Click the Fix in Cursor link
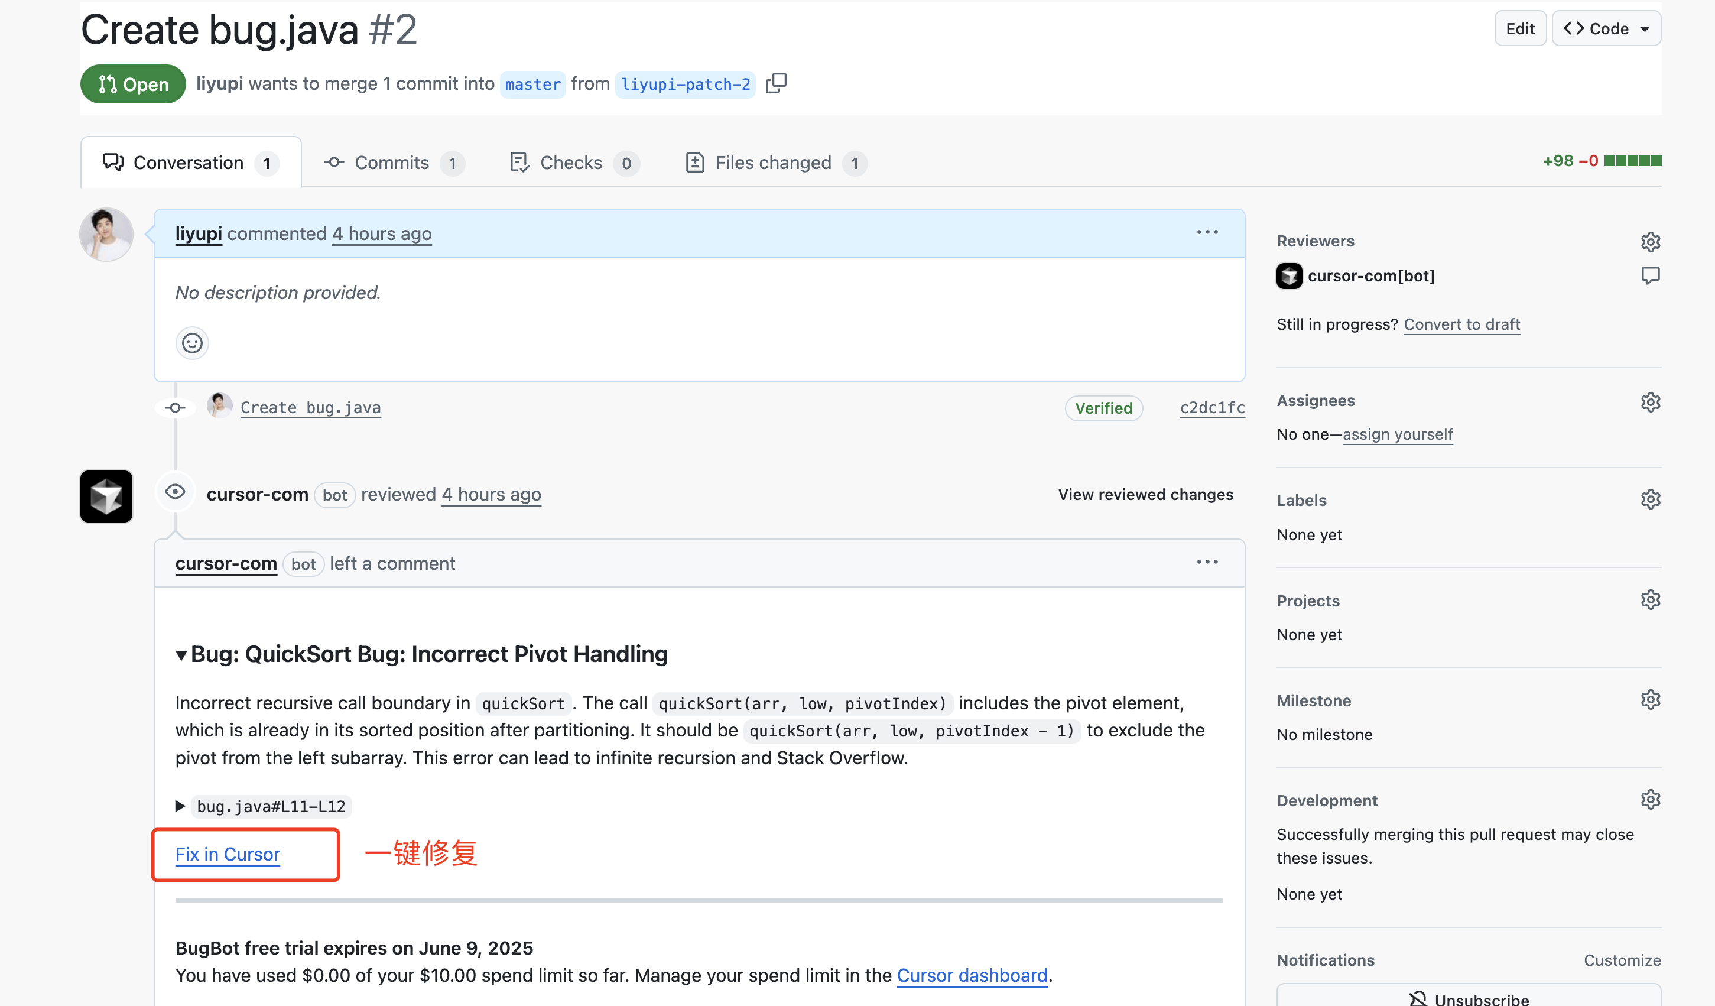 point(228,854)
